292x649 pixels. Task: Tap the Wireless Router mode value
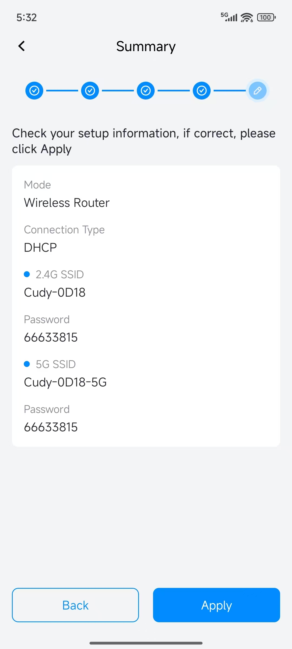click(67, 203)
